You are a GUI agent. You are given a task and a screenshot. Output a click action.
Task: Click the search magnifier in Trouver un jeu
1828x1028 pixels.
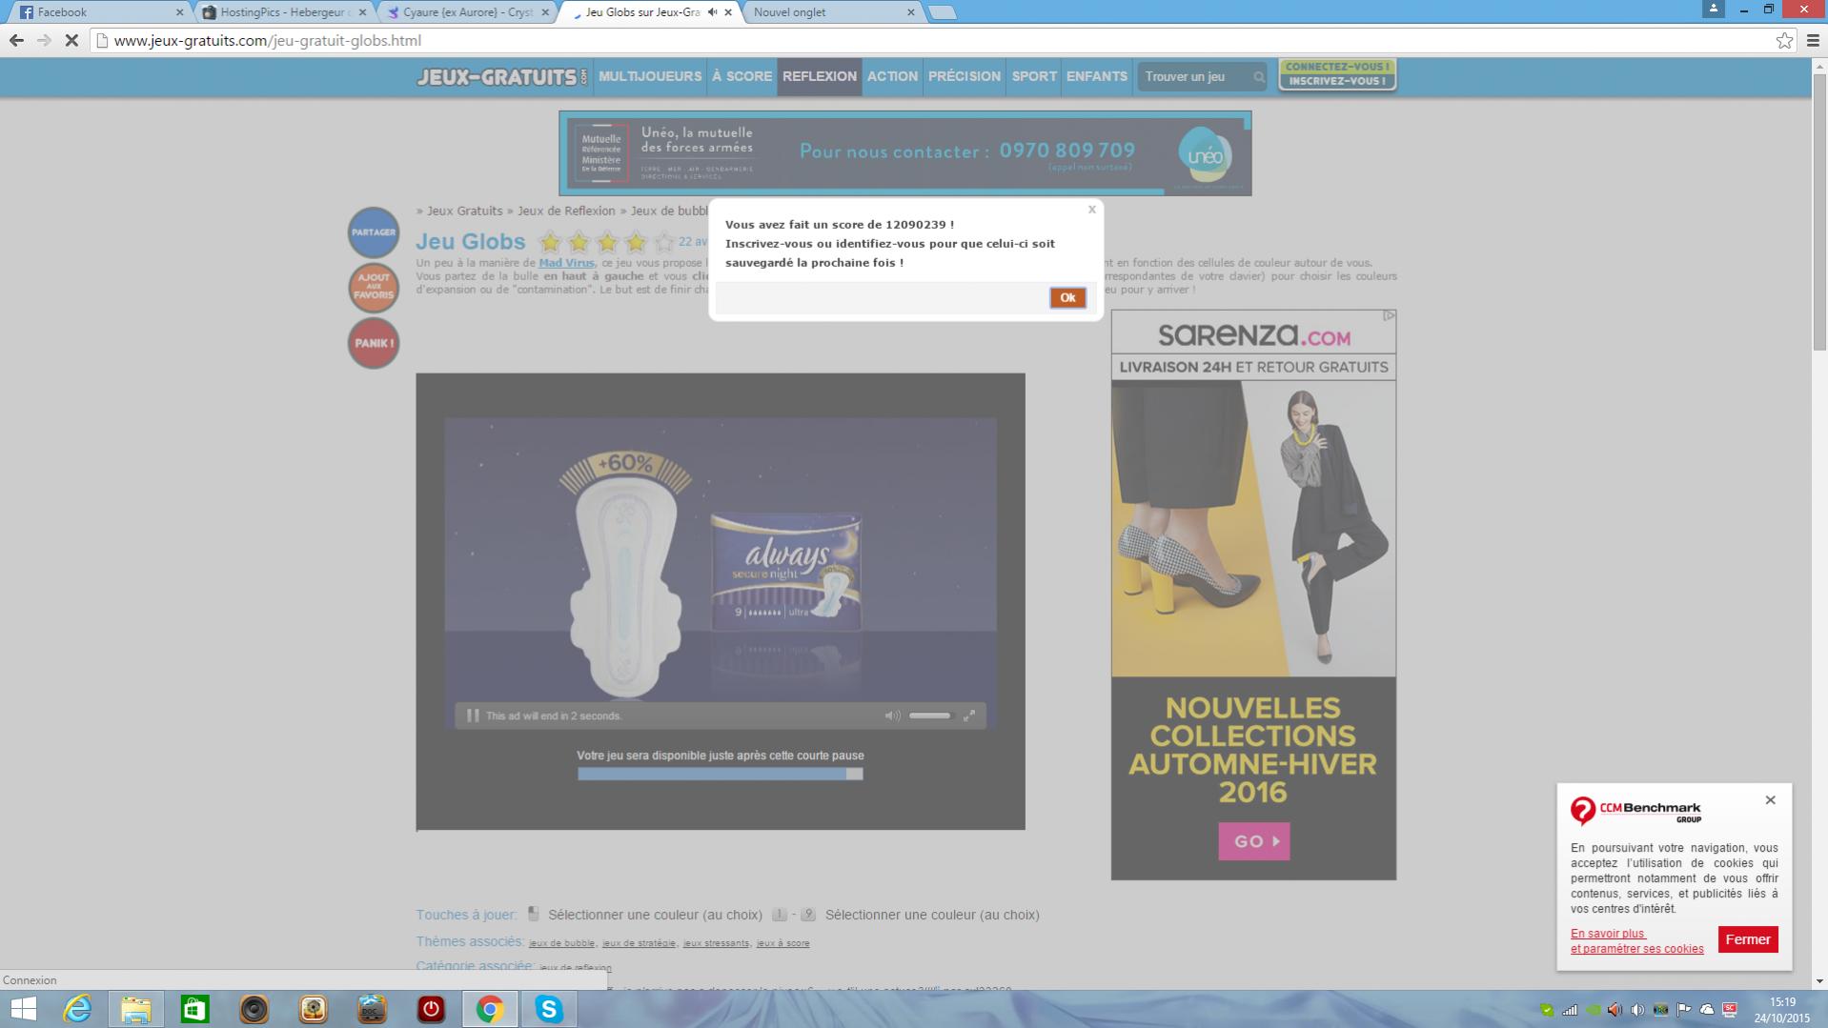pos(1258,77)
